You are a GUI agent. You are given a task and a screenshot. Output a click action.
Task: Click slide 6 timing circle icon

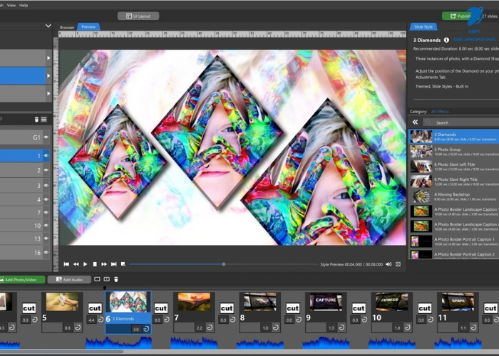coord(146,329)
